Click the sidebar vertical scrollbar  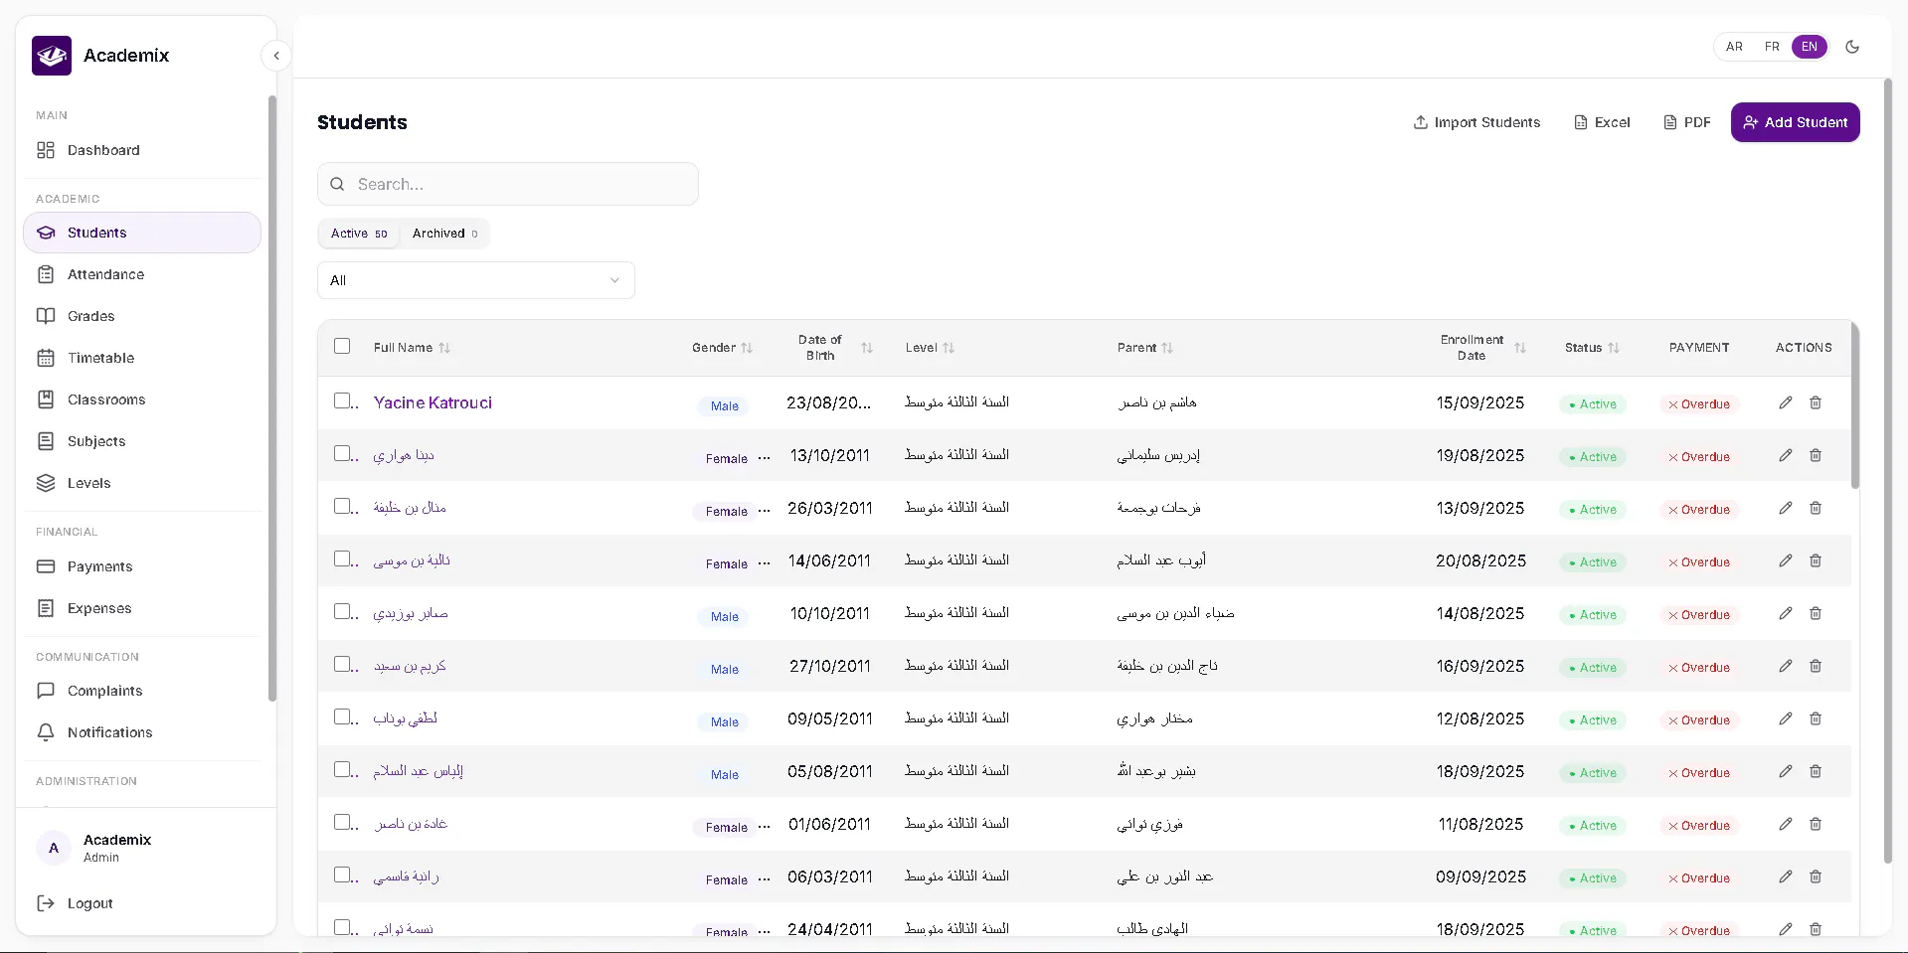[272, 397]
